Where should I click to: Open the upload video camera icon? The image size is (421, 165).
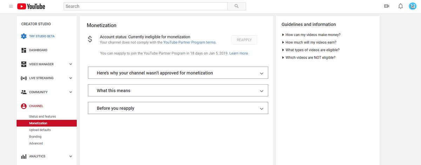[x=387, y=6]
